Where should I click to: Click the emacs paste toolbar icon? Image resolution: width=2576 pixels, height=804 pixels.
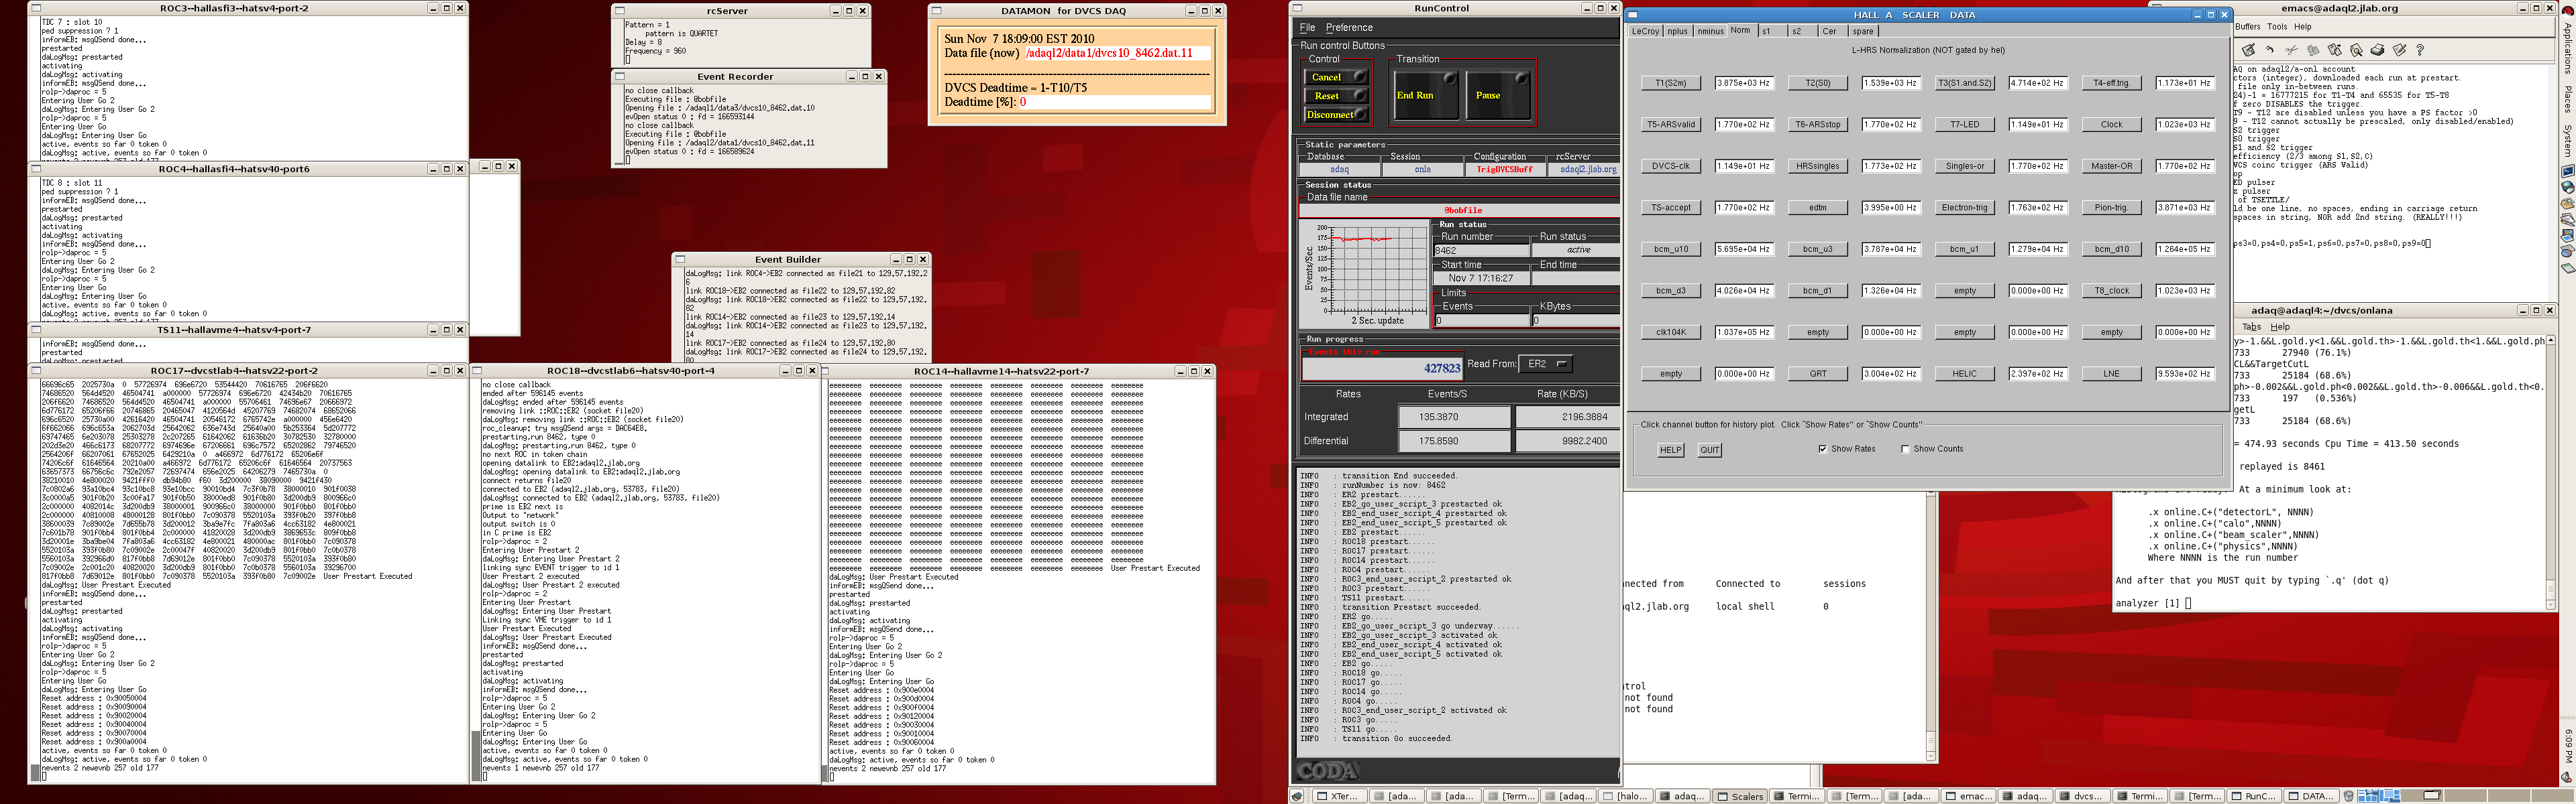tap(2335, 50)
